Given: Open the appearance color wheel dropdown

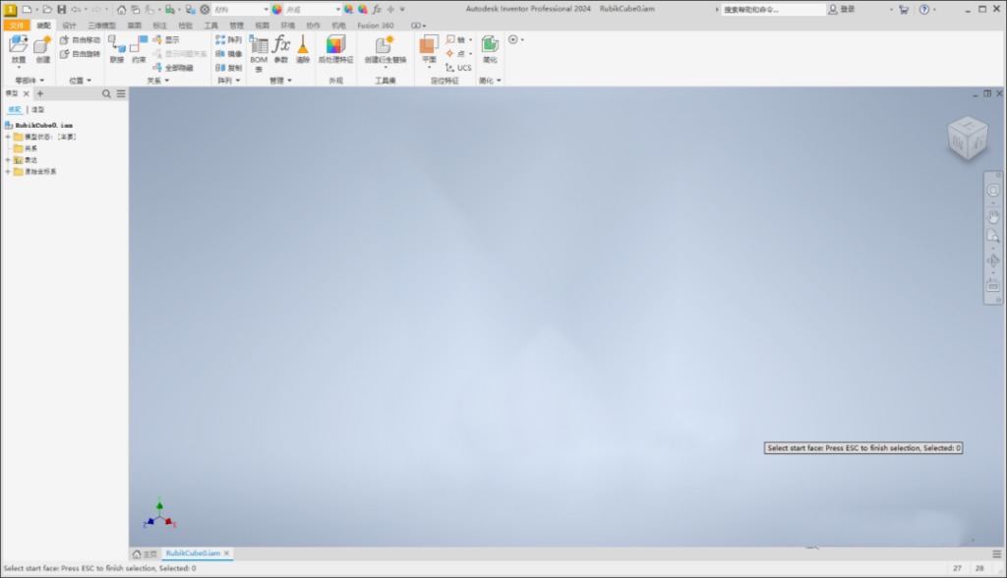Looking at the screenshot, I should click(276, 9).
